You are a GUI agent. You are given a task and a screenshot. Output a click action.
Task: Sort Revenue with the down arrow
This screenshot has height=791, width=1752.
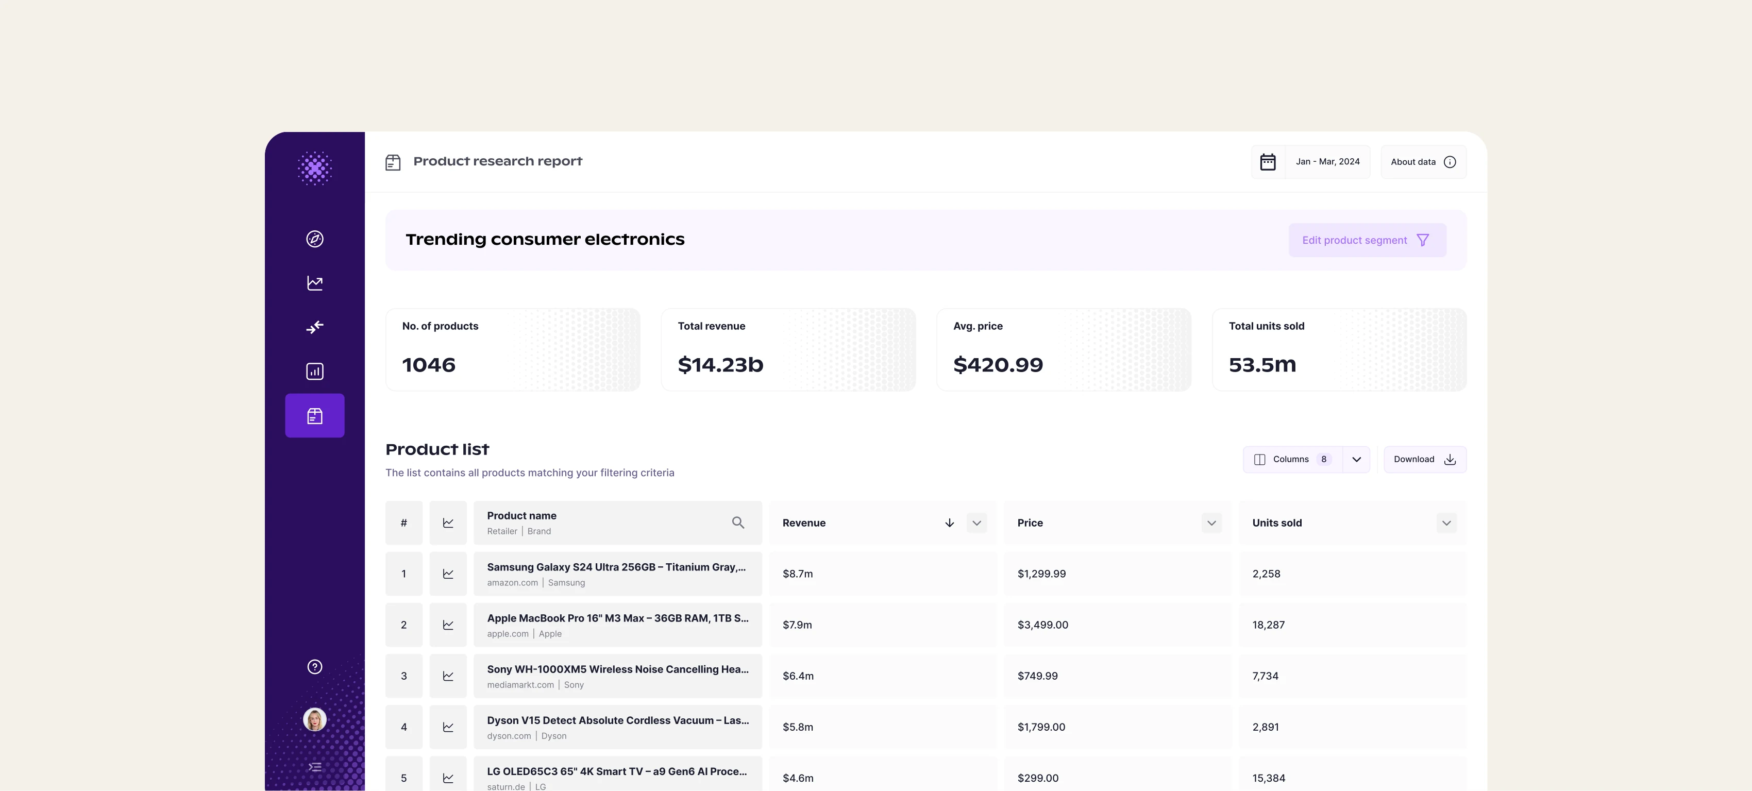(x=950, y=523)
